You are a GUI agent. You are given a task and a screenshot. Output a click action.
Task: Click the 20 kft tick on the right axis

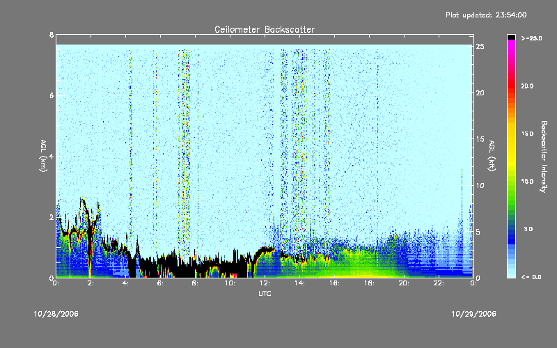coord(480,93)
